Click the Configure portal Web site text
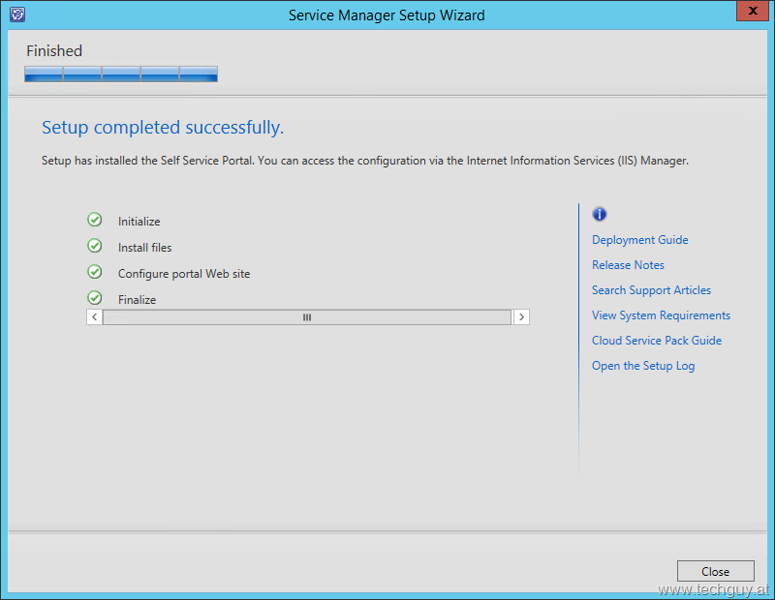Viewport: 775px width, 600px height. click(x=184, y=274)
